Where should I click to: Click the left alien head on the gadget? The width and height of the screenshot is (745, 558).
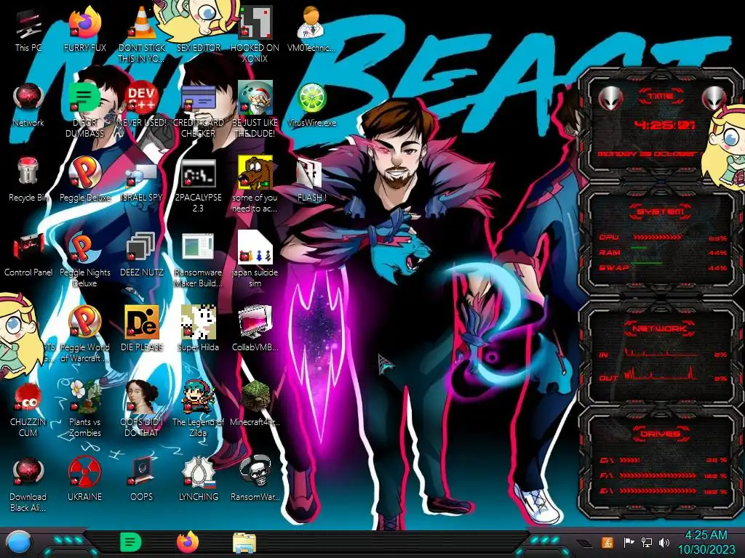point(610,98)
